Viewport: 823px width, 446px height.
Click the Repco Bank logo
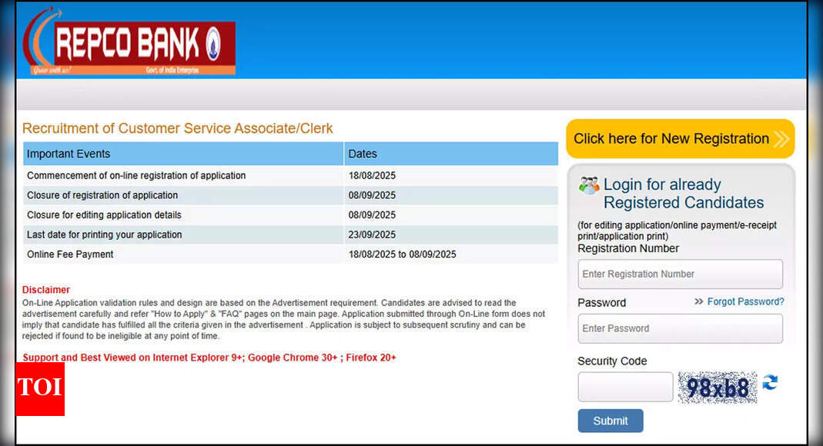(129, 45)
